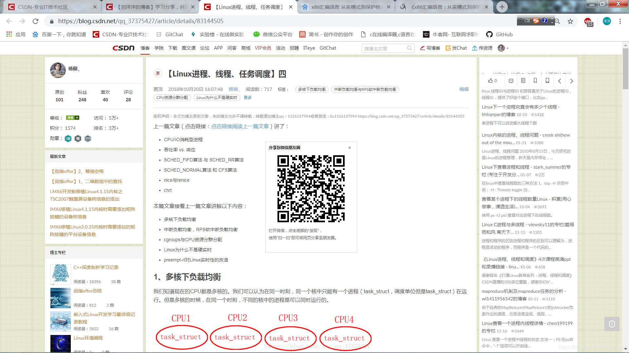629x353 pixels.
Task: Open the 百度一下，你就知道 bookmark
Action: click(x=59, y=34)
